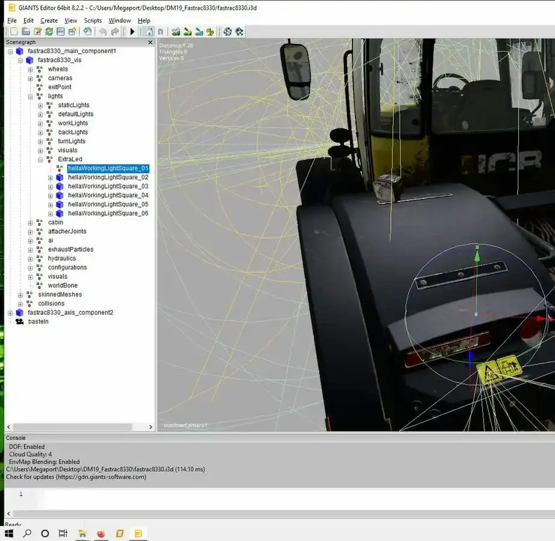Open Firefox from the Windows taskbar
Viewport: 555px width, 541px height.
click(101, 533)
